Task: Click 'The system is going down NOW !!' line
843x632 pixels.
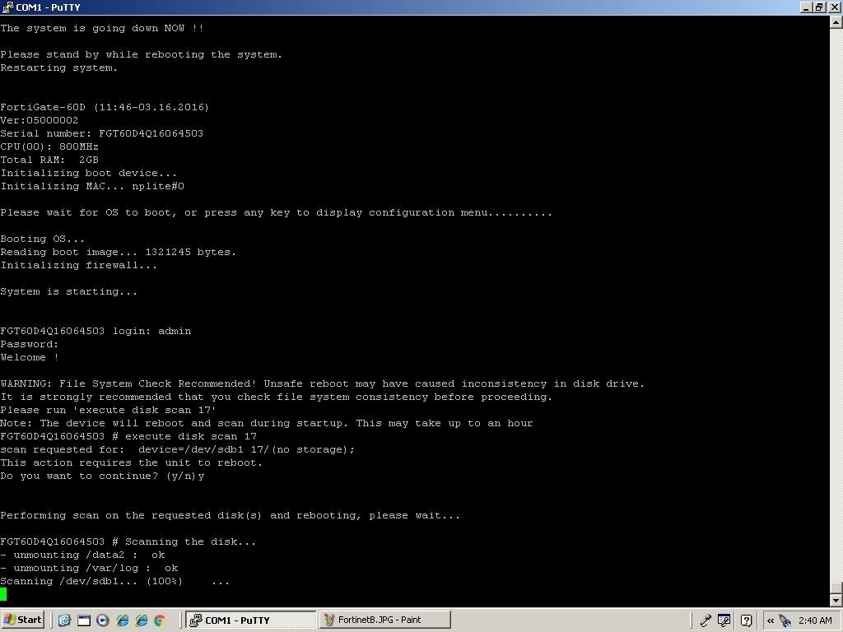Action: (102, 28)
